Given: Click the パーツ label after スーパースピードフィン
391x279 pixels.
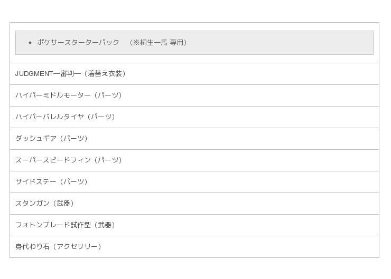Looking at the screenshot, I should coord(108,160).
